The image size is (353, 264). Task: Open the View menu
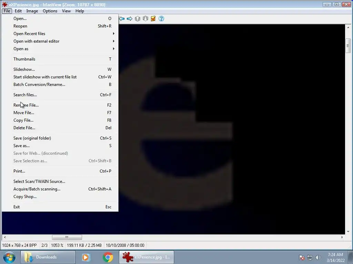[x=66, y=11]
